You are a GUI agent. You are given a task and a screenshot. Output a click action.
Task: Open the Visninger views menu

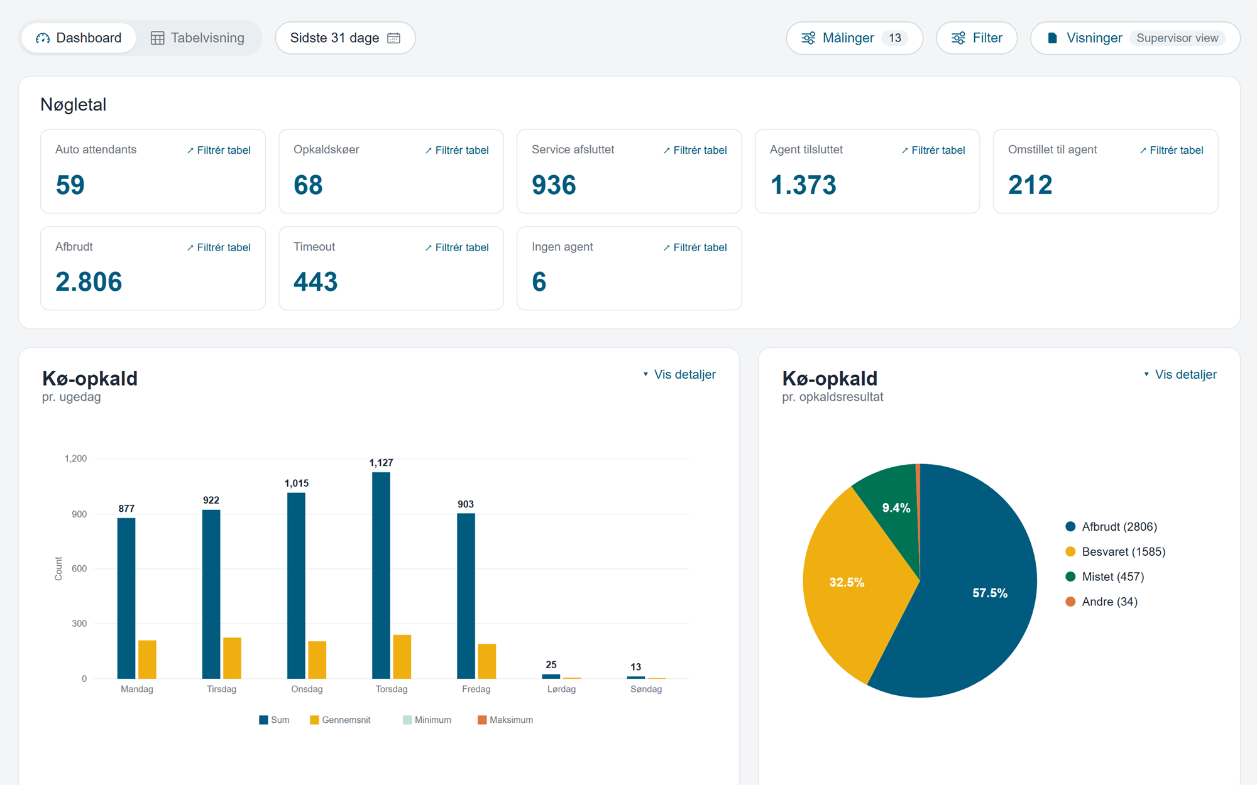pyautogui.click(x=1135, y=38)
